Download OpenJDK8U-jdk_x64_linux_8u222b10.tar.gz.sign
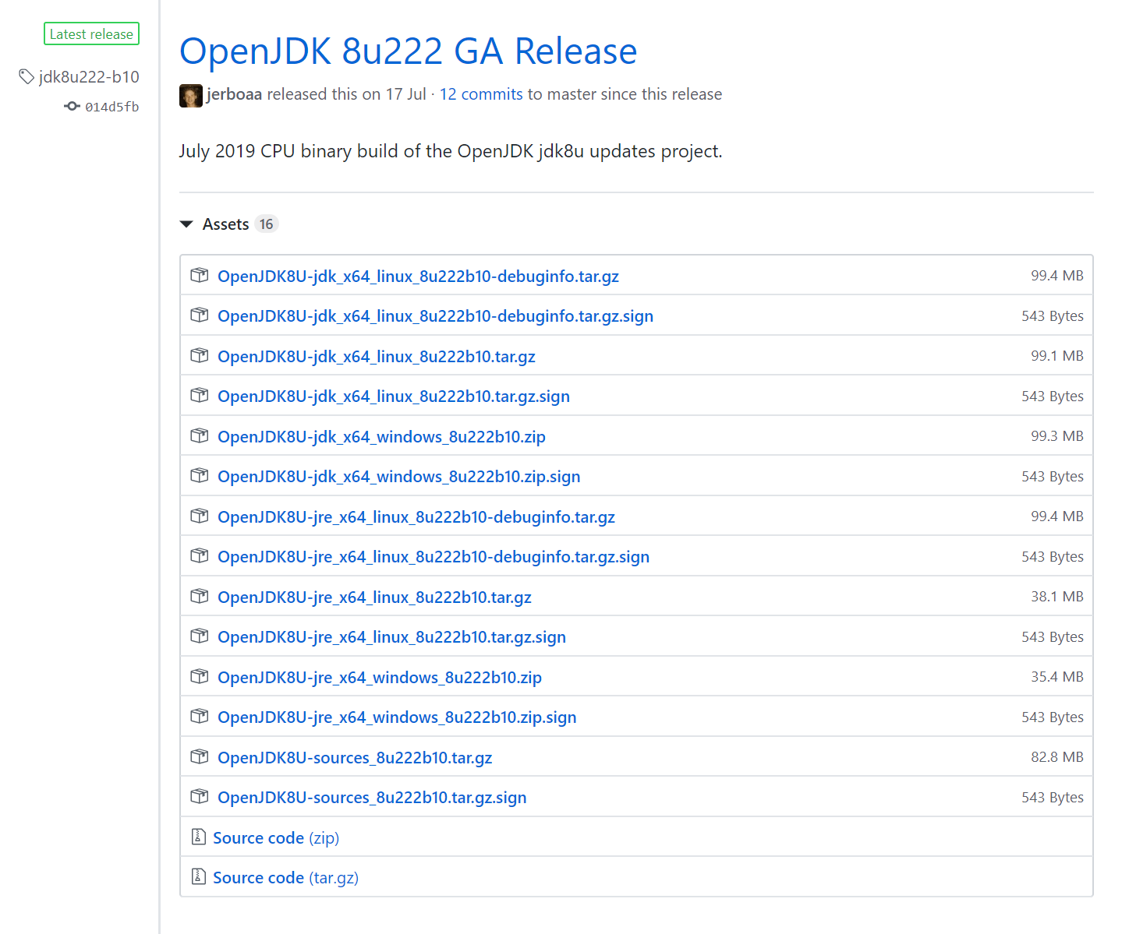The width and height of the screenshot is (1129, 934). pyautogui.click(x=394, y=397)
